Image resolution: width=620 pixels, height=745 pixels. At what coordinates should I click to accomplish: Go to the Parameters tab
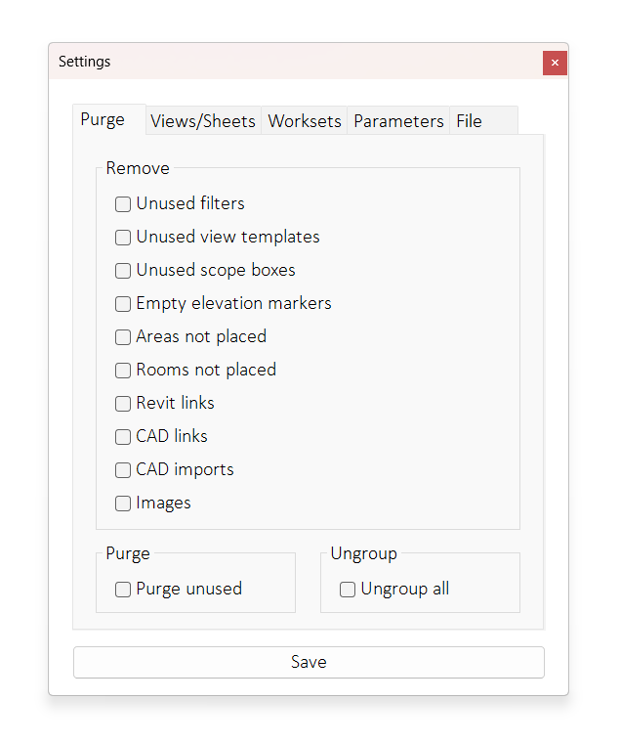[398, 121]
